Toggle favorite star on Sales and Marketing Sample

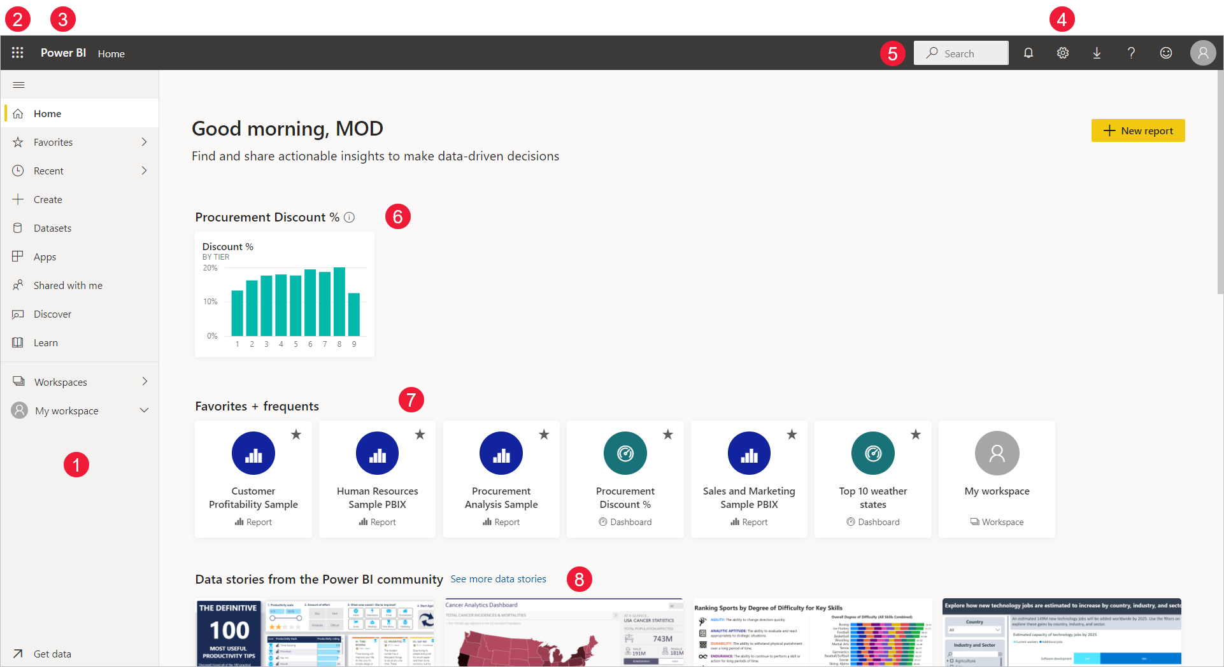click(x=792, y=435)
